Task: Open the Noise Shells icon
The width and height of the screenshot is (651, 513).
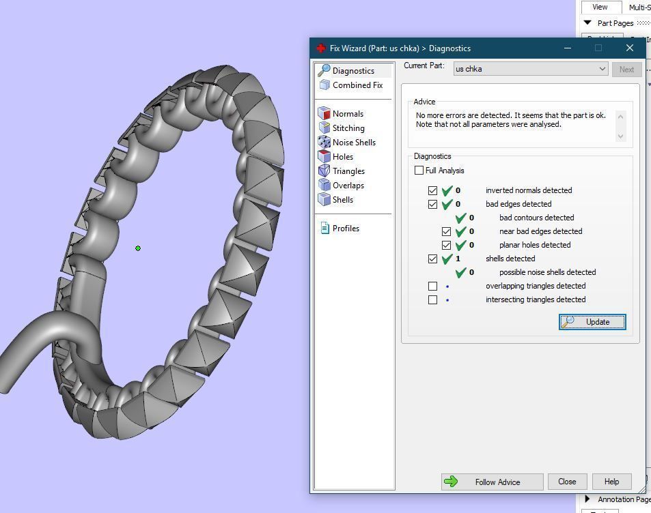Action: (x=324, y=143)
